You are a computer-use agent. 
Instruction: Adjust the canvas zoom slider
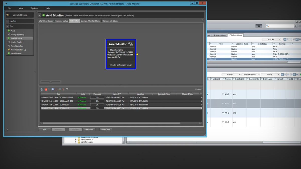click(x=50, y=82)
